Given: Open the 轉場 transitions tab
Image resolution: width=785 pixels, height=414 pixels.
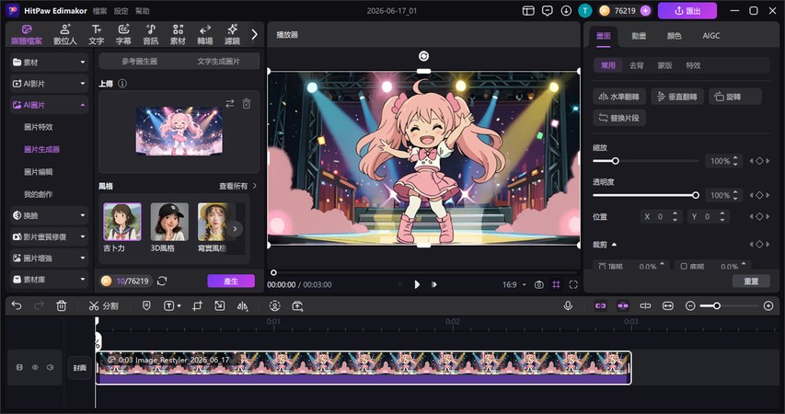Looking at the screenshot, I should (x=204, y=35).
